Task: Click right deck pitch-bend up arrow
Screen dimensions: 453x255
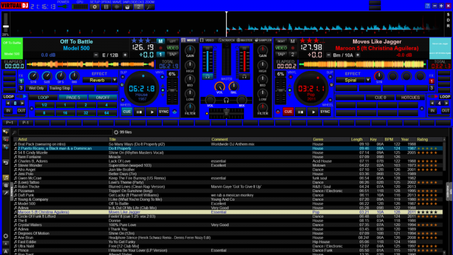Action: [x=290, y=86]
